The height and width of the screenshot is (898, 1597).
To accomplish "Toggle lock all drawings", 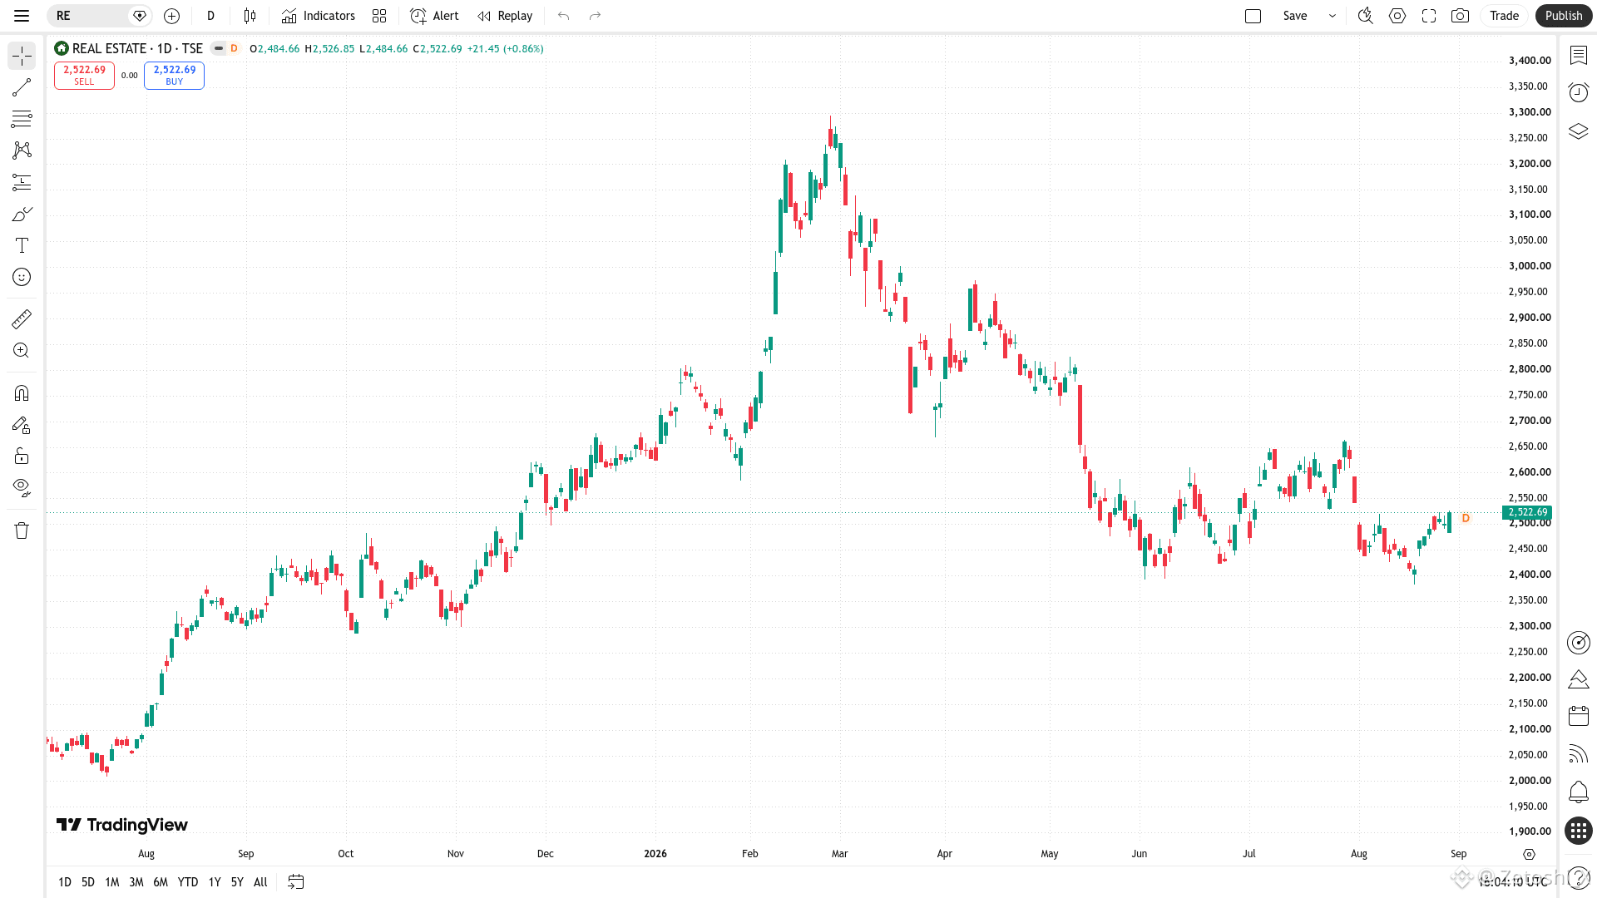I will coord(22,456).
